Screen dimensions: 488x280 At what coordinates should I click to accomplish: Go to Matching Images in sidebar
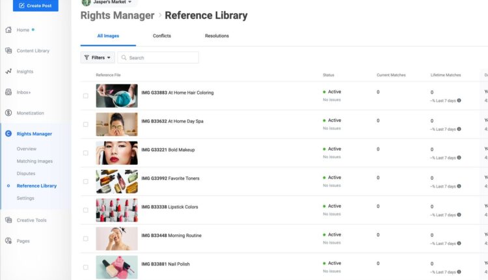[34, 161]
